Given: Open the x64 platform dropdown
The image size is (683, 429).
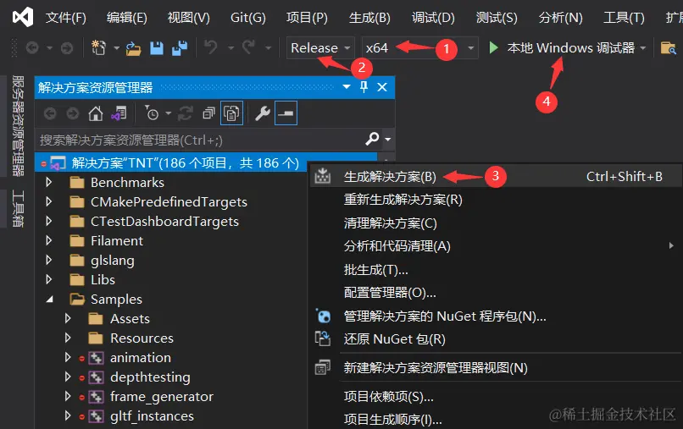Looking at the screenshot, I should pyautogui.click(x=420, y=47).
